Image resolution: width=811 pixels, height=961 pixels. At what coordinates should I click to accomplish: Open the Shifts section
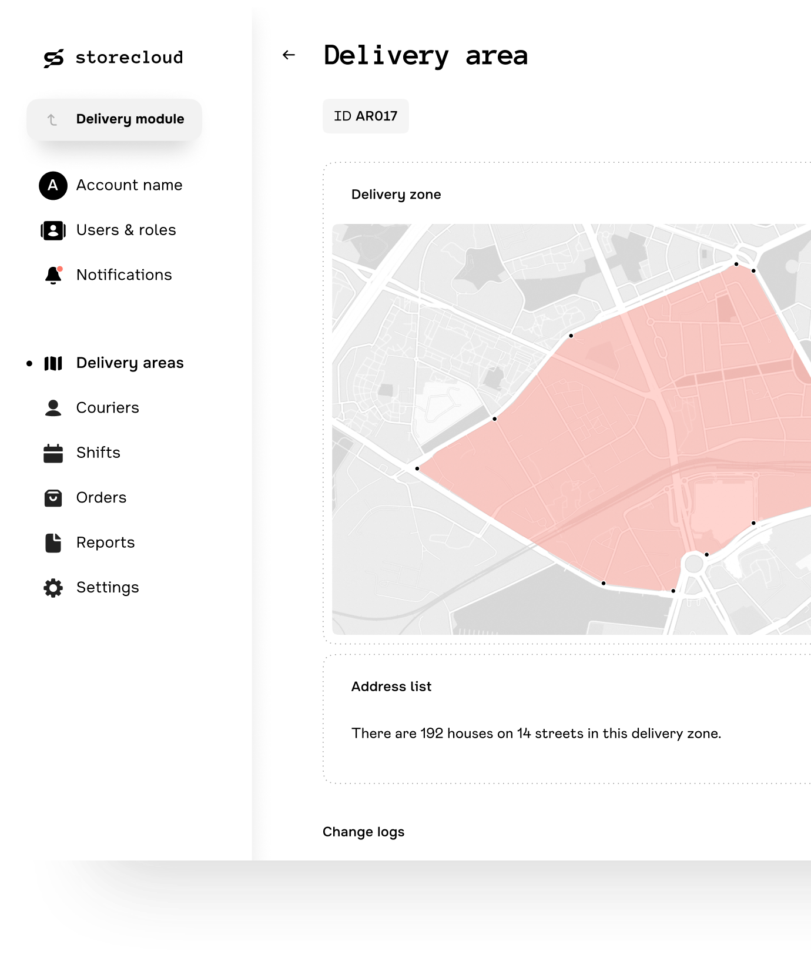(98, 453)
